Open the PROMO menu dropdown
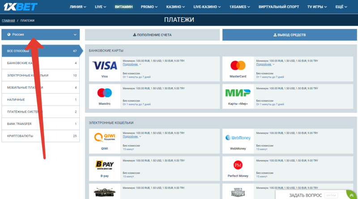 point(149,7)
